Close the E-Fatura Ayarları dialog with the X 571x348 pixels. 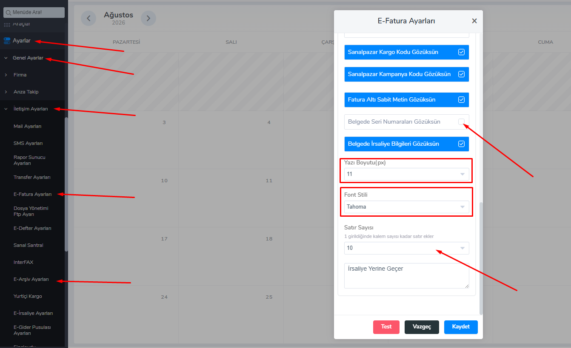(474, 21)
